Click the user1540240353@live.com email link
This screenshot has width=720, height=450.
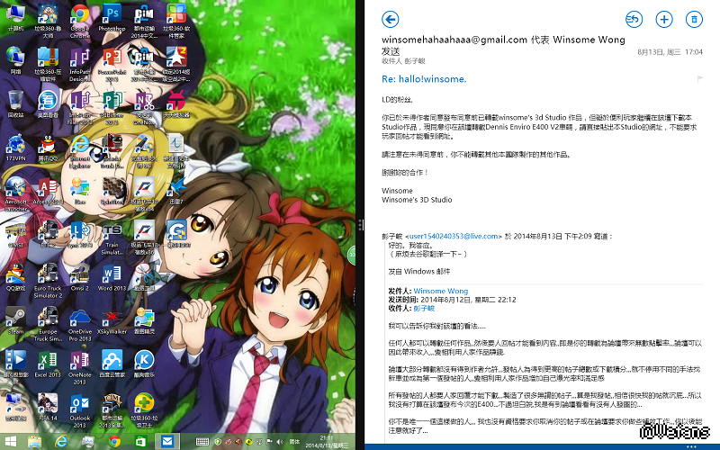(454, 236)
